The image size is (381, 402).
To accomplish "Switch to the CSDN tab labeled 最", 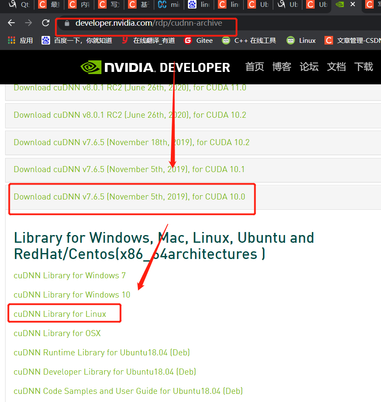I will point(49,4).
